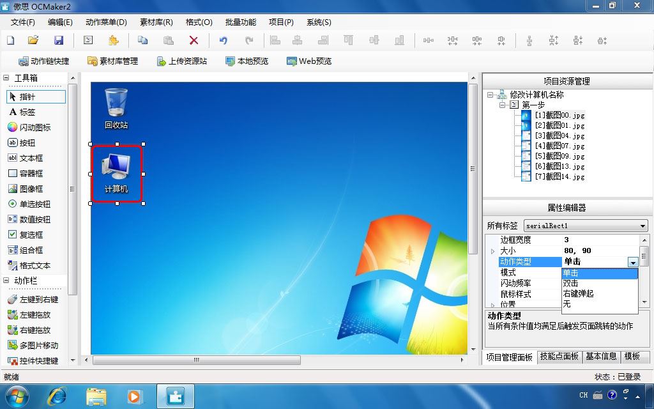Open 素材库管理
The width and height of the screenshot is (654, 409).
tap(112, 61)
